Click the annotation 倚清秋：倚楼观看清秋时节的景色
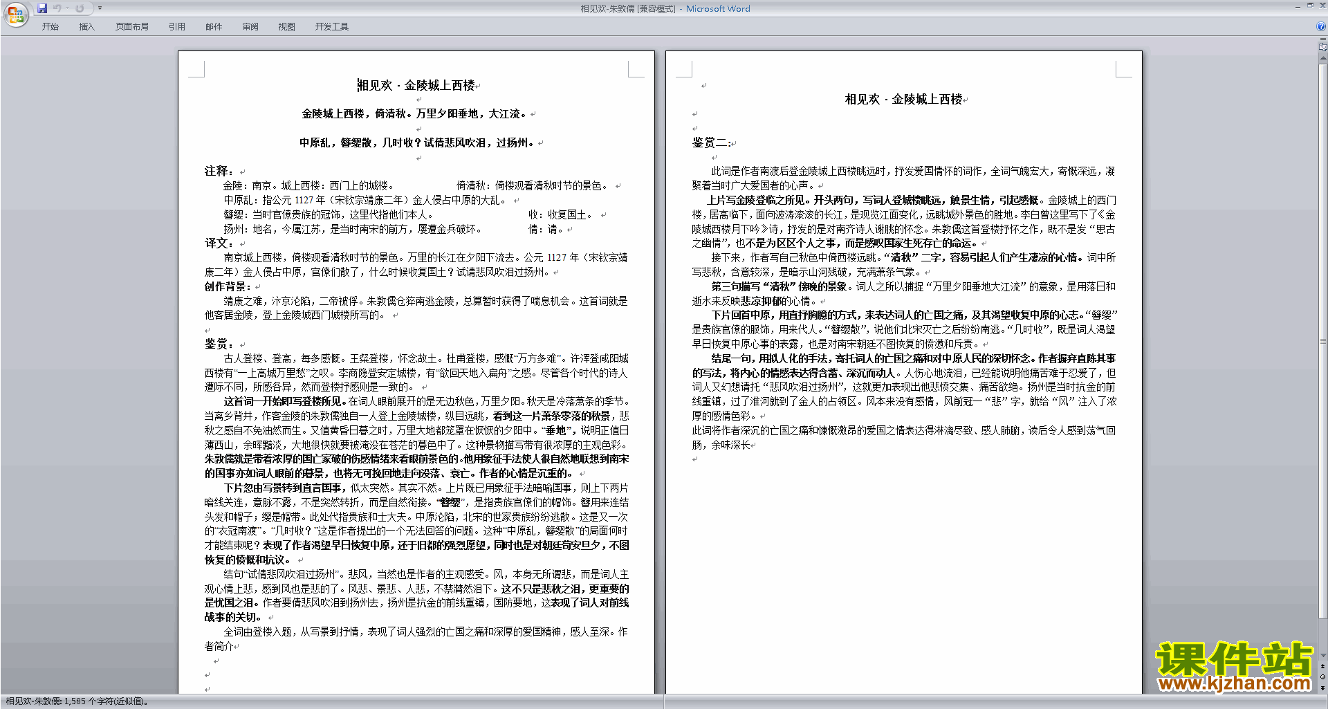Viewport: 1328px width, 709px height. tap(533, 185)
